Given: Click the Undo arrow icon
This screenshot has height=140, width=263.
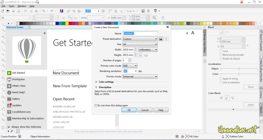Looking at the screenshot, I should (43, 11).
